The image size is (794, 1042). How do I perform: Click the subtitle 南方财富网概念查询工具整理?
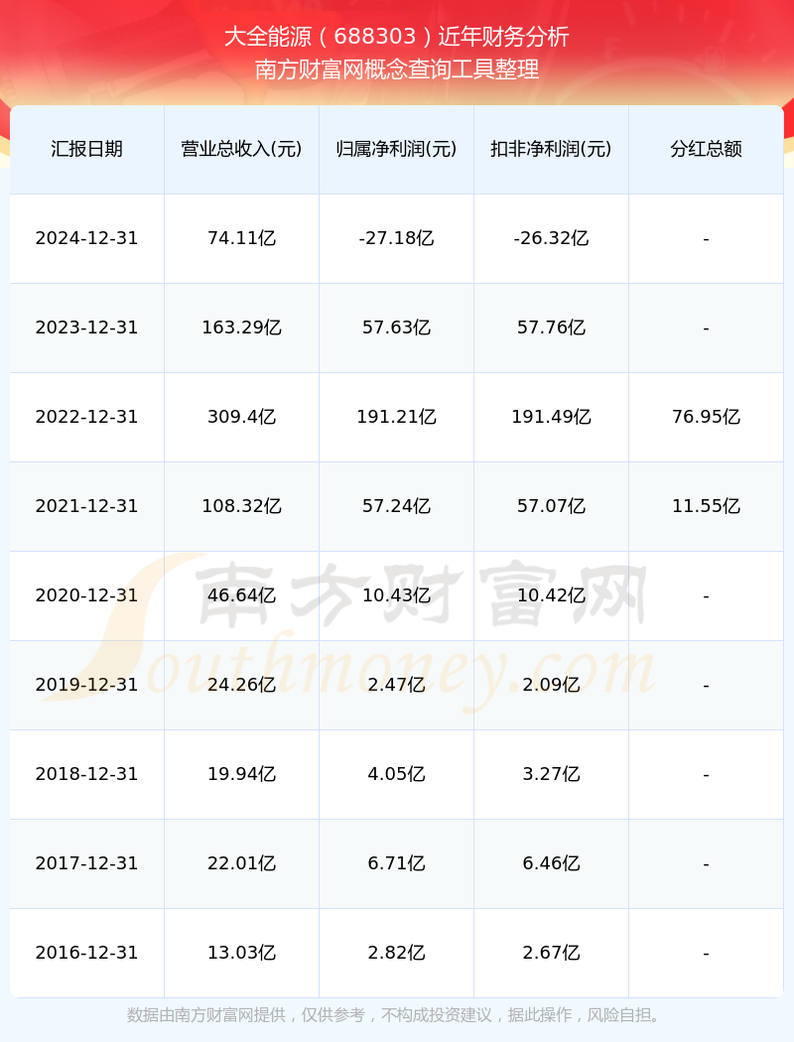coord(397,69)
